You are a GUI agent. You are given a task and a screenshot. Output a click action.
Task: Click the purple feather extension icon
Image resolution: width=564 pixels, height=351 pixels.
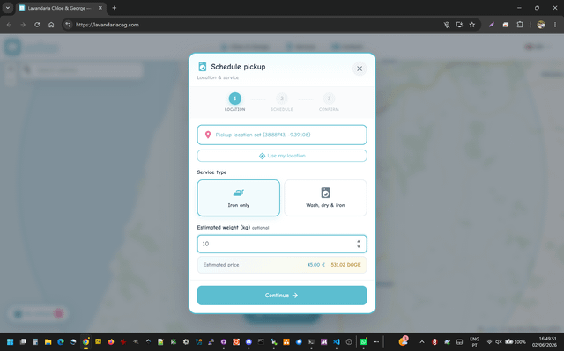(492, 25)
